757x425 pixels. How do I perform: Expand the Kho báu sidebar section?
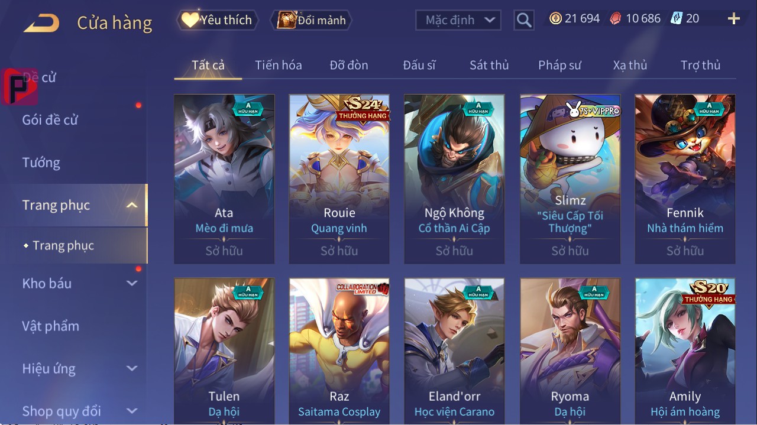pos(132,283)
